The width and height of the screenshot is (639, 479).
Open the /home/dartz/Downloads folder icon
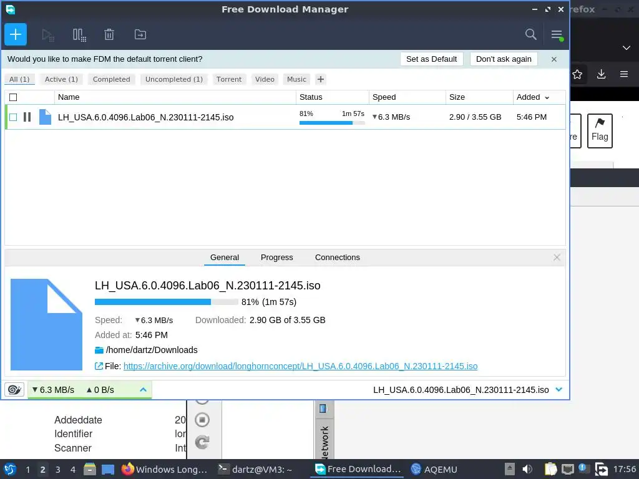(99, 350)
